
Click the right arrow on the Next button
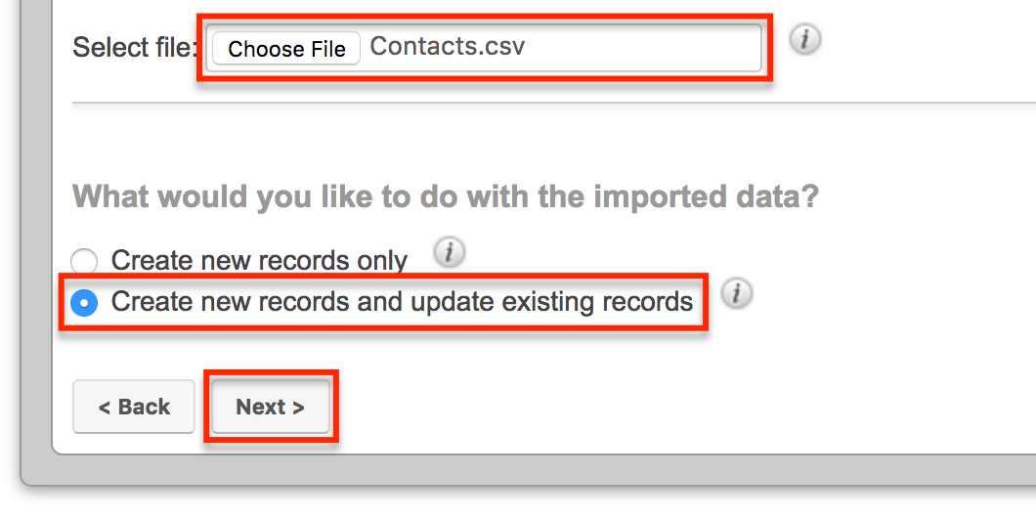pyautogui.click(x=298, y=408)
